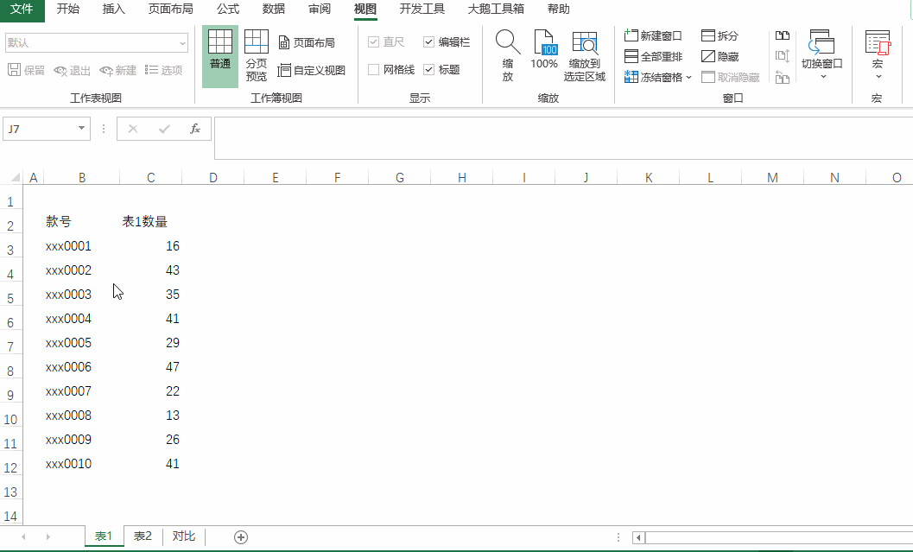Select column header K
This screenshot has width=913, height=552.
click(x=649, y=178)
